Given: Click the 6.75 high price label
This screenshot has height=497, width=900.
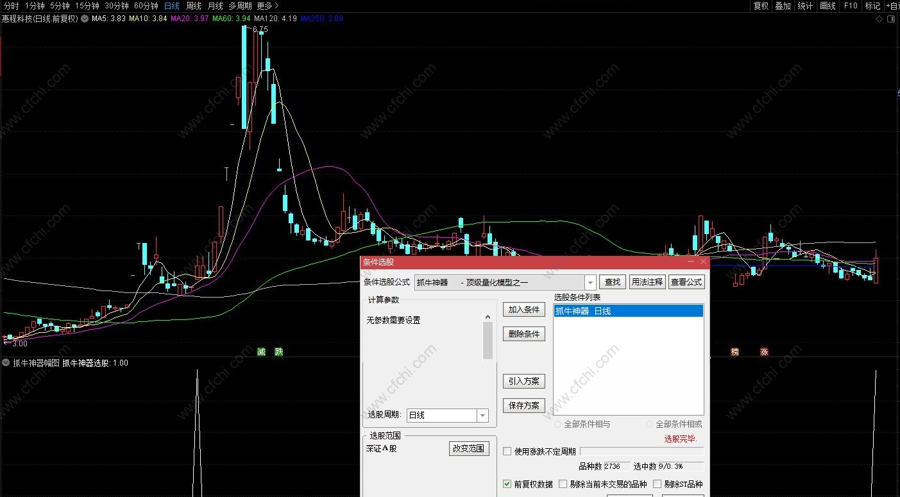Looking at the screenshot, I should pyautogui.click(x=260, y=29).
